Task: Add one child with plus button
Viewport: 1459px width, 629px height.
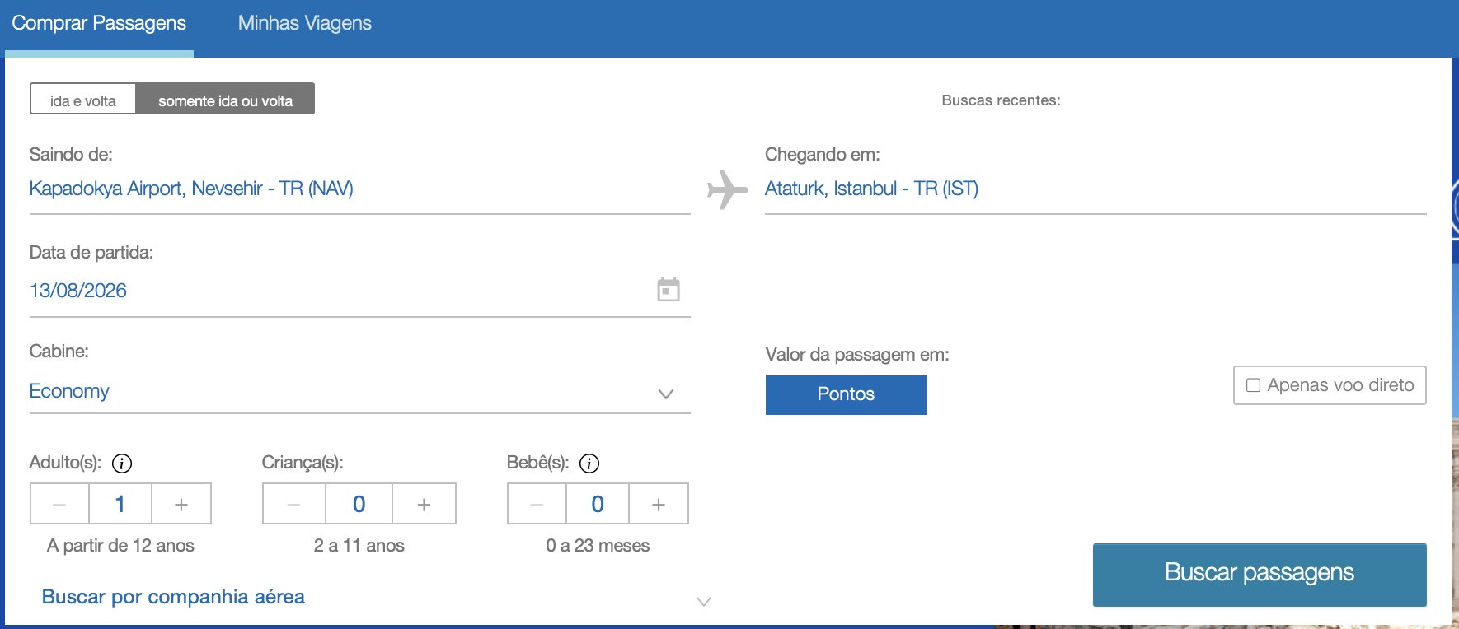Action: point(424,504)
